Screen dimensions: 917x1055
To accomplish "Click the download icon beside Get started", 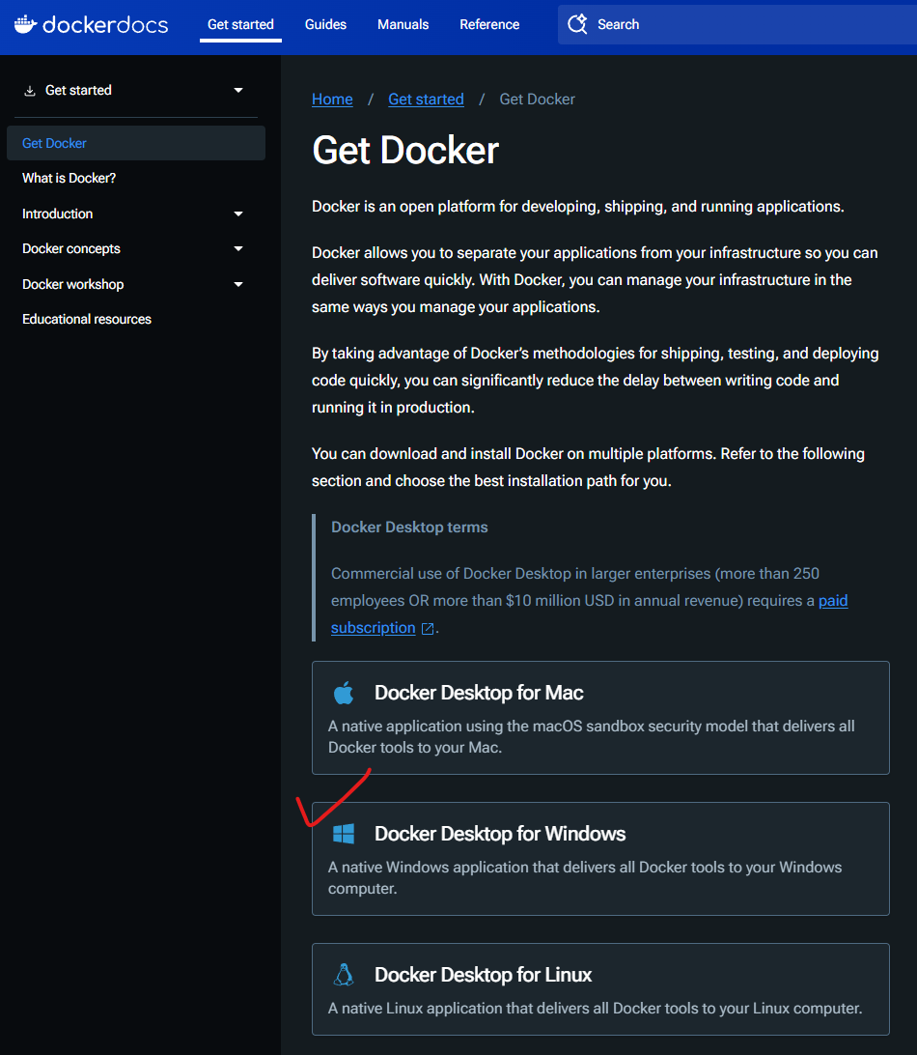I will (30, 91).
